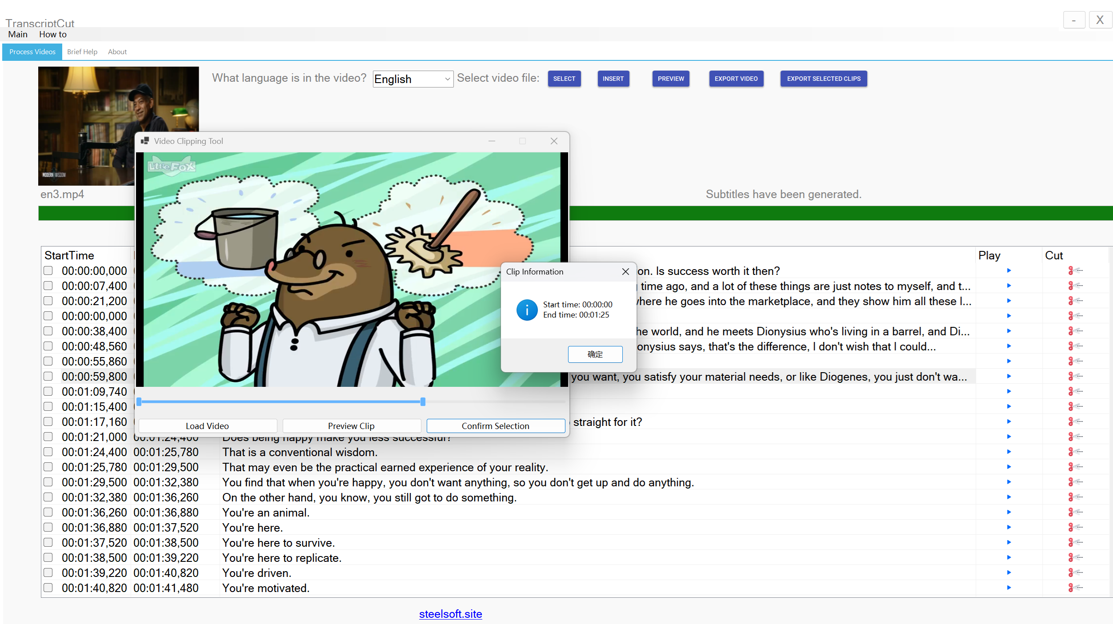Click the clip range slider's start handle
Image resolution: width=1113 pixels, height=624 pixels.
(139, 401)
